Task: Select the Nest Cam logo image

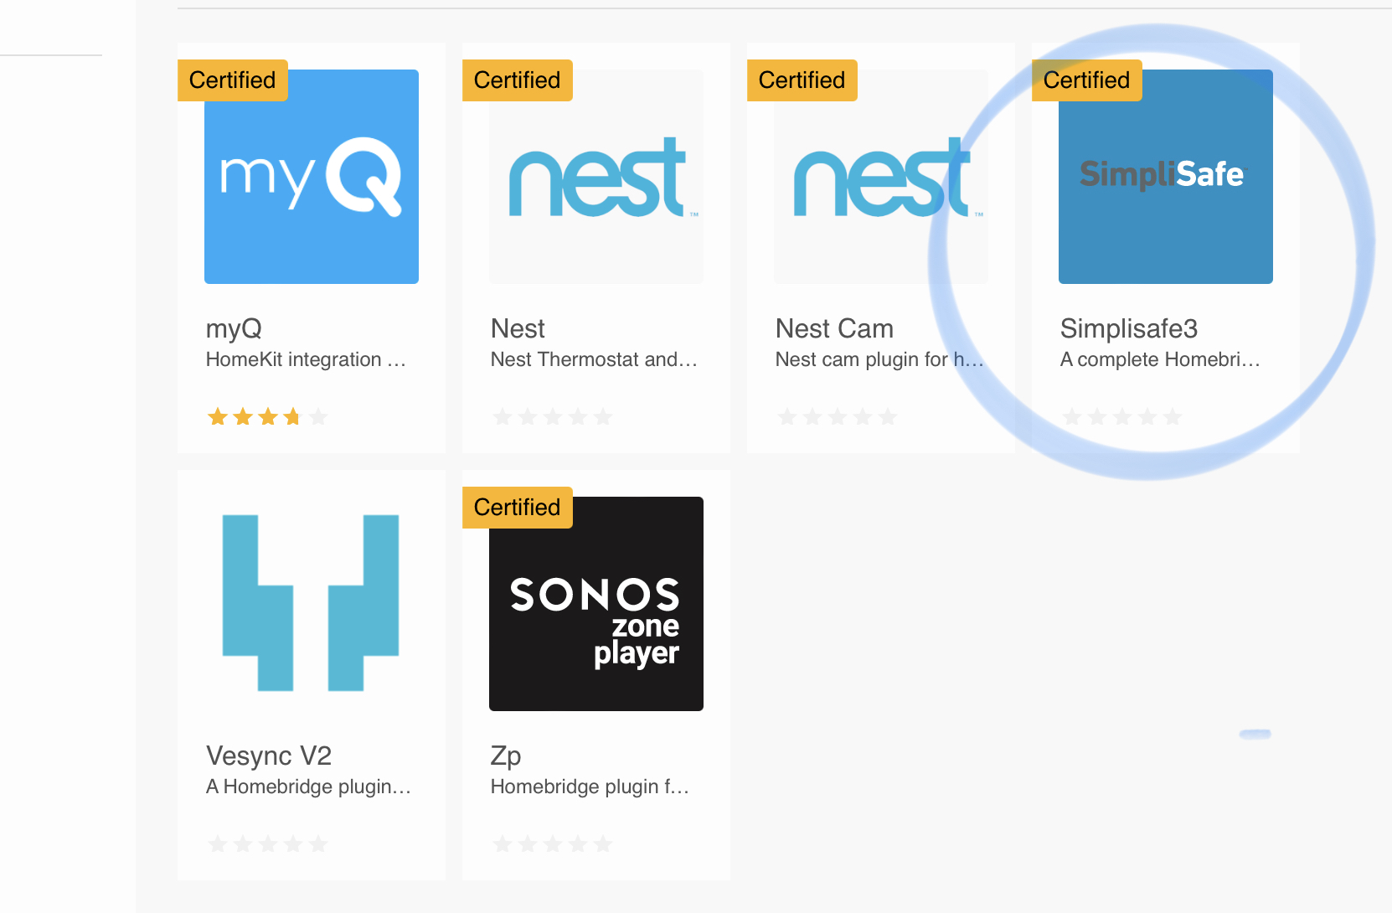Action: [x=881, y=177]
